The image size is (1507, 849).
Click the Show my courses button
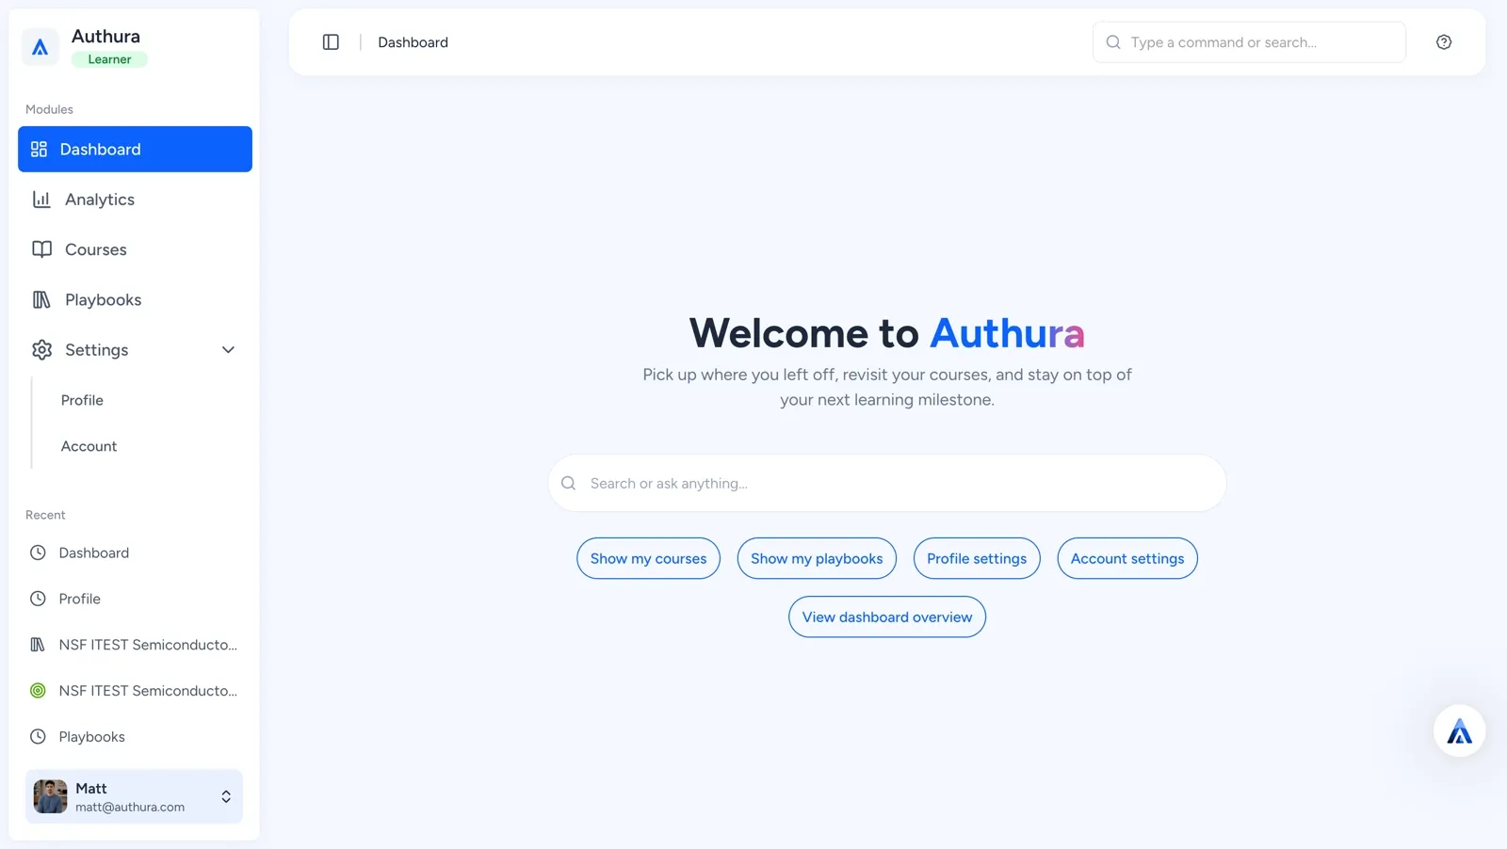click(x=648, y=558)
